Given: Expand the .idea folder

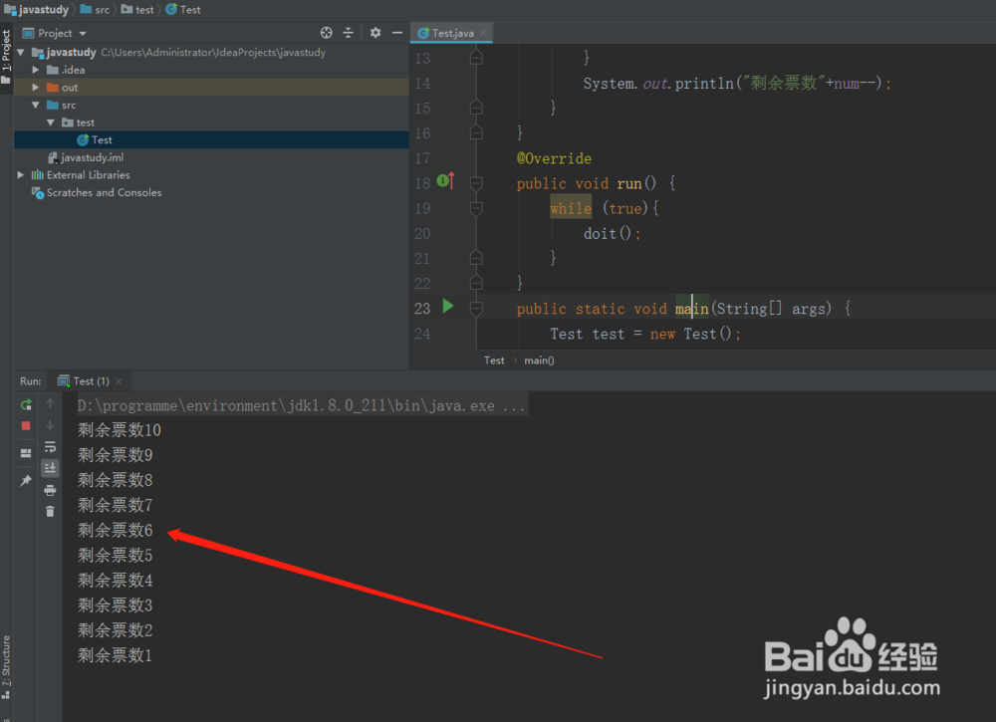Looking at the screenshot, I should coord(36,70).
